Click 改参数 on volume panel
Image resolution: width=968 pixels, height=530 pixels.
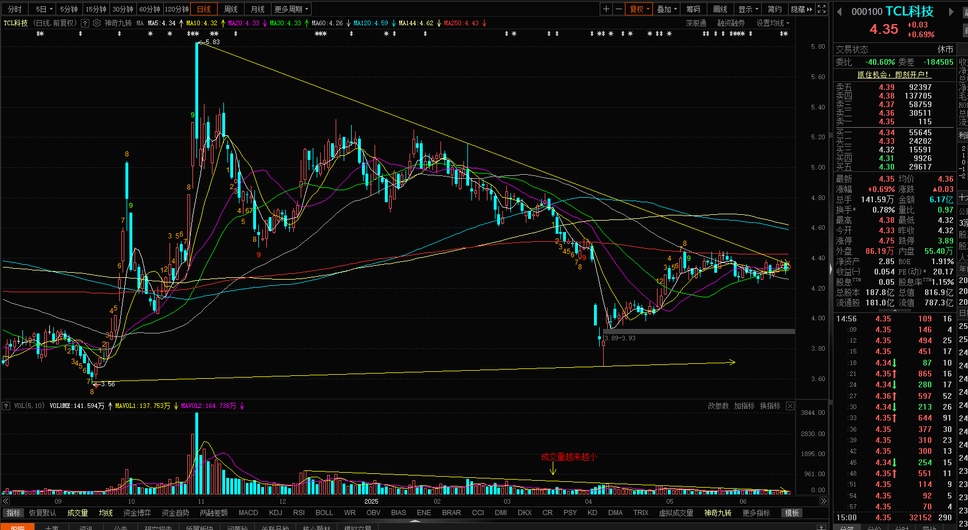click(718, 406)
